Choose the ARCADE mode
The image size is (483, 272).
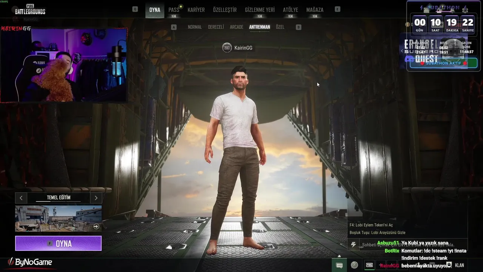[237, 27]
